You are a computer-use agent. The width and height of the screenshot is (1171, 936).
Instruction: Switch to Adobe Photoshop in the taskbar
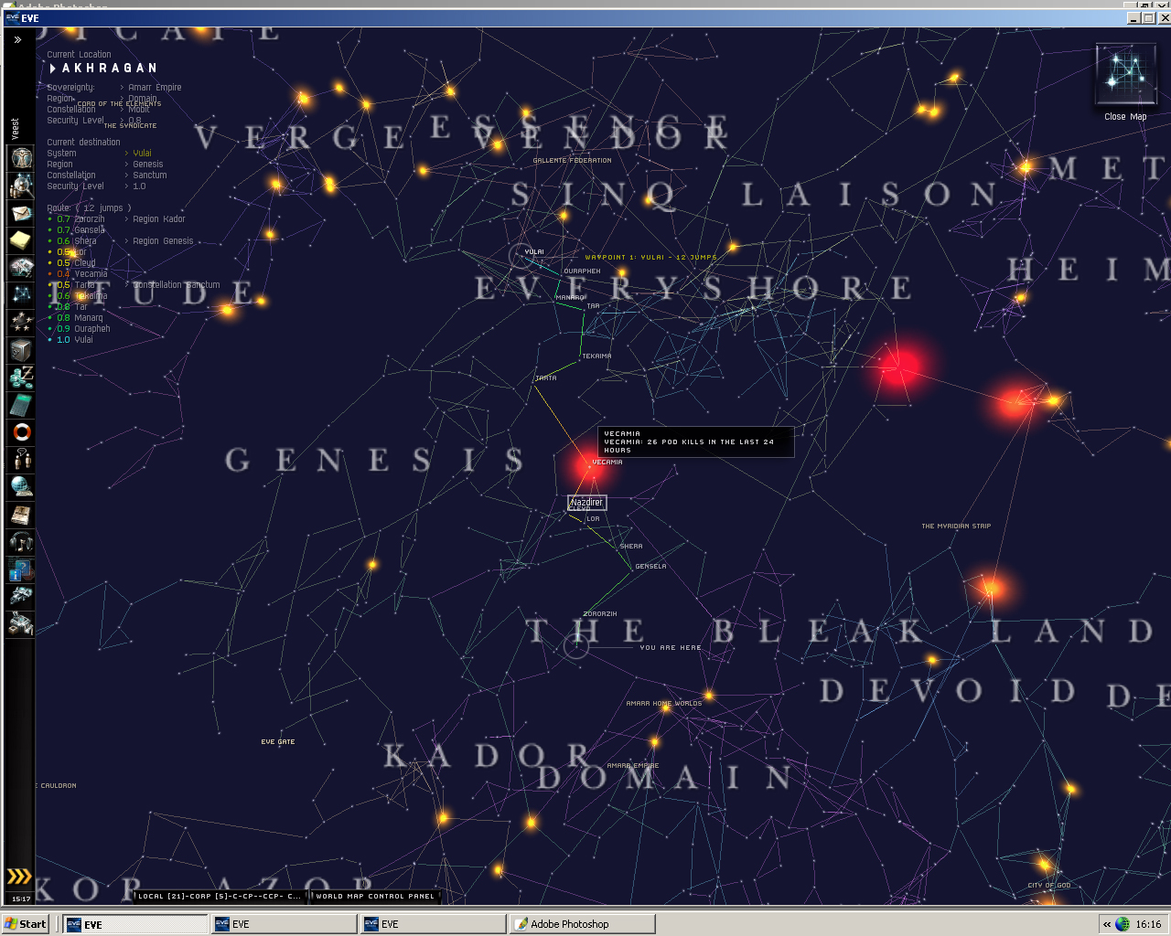(x=583, y=924)
